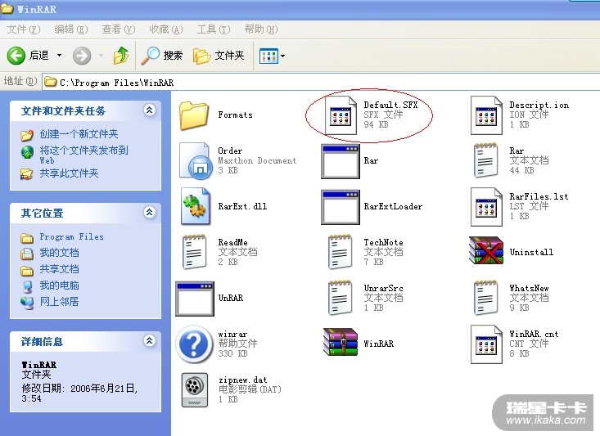Open the ReadMe text document icon
Viewport: 600px width, 436px height.
pyautogui.click(x=194, y=252)
